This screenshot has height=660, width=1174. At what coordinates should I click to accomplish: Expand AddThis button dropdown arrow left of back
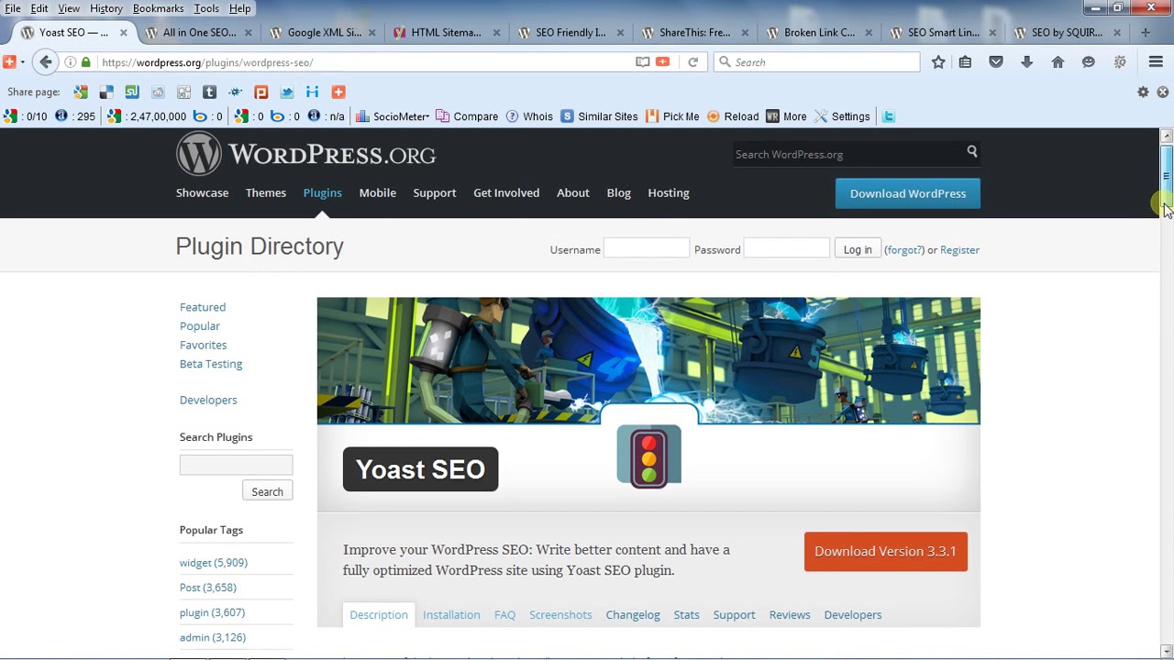tap(23, 62)
